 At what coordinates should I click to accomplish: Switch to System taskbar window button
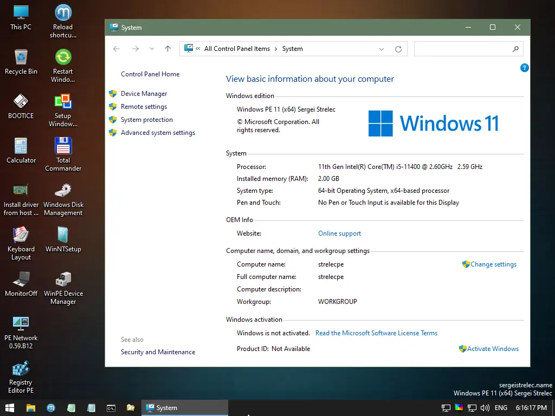(185, 408)
